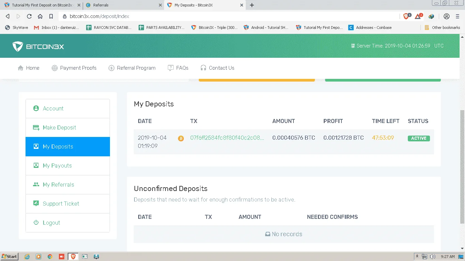Image resolution: width=465 pixels, height=261 pixels.
Task: Click the 2019-10-04 01:19:09 date cell
Action: [152, 142]
